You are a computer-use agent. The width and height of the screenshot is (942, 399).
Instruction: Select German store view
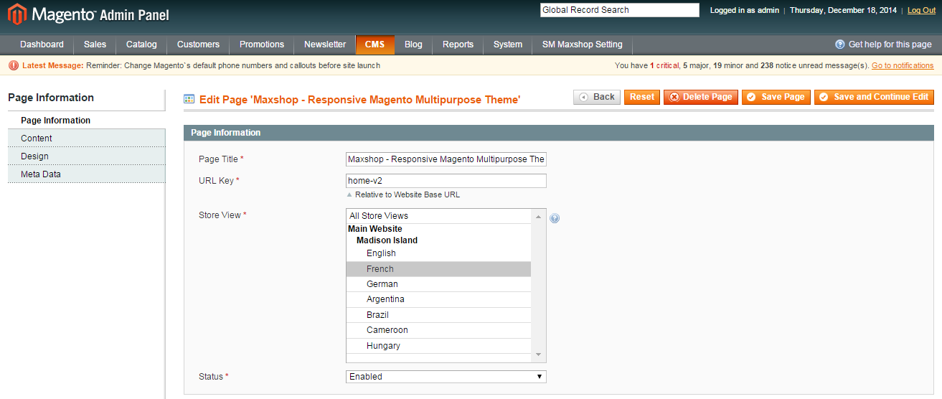pyautogui.click(x=438, y=284)
